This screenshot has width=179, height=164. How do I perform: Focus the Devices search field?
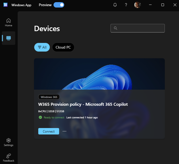(138, 28)
